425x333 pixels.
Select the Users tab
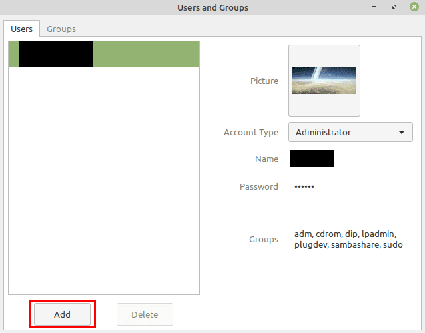22,29
